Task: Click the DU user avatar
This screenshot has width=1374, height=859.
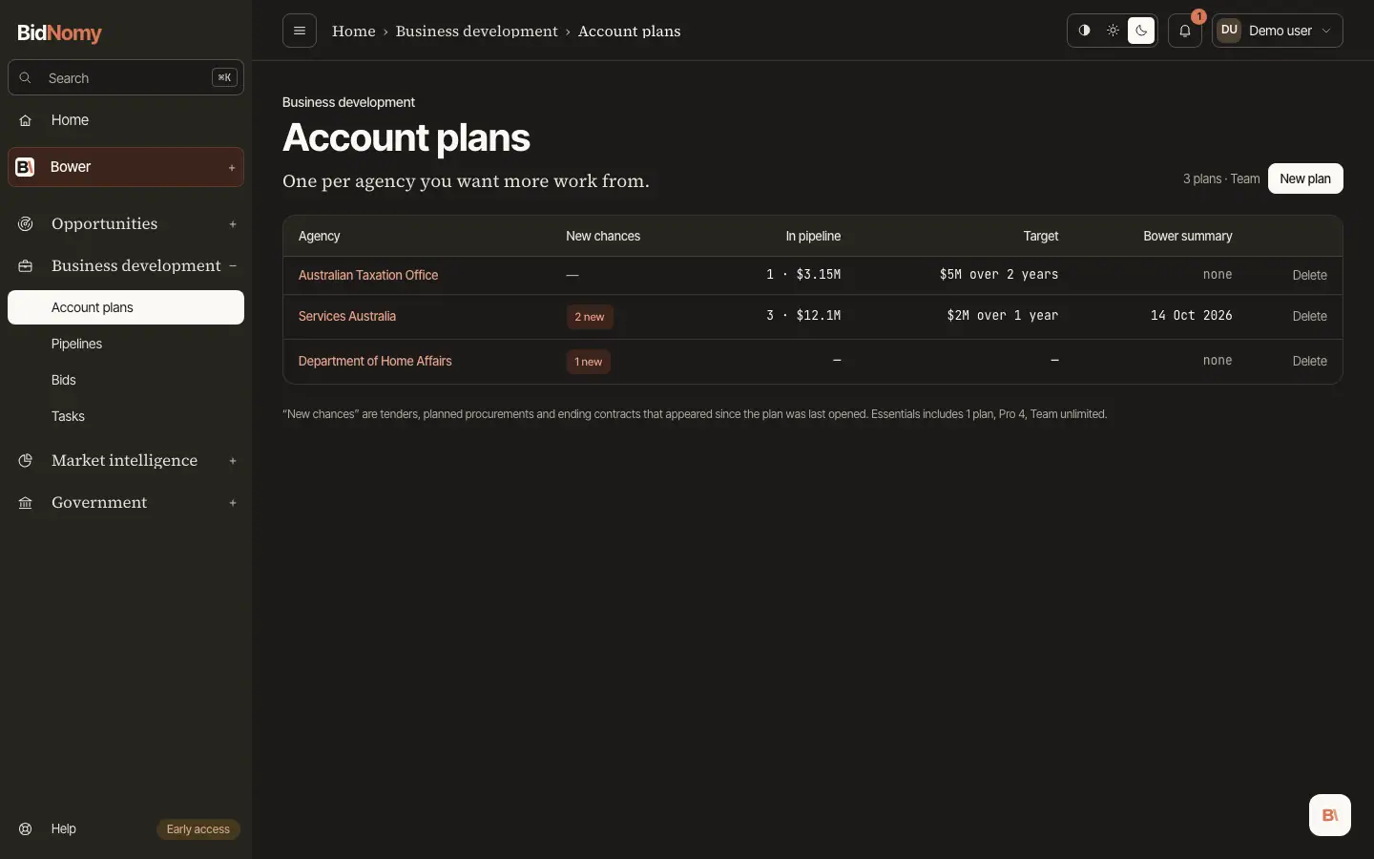Action: [x=1229, y=31]
